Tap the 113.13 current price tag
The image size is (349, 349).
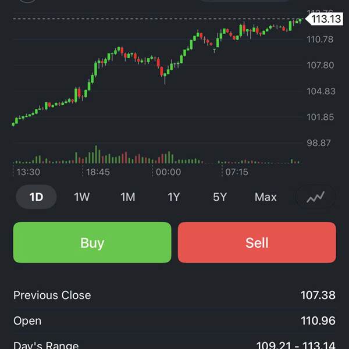point(325,19)
